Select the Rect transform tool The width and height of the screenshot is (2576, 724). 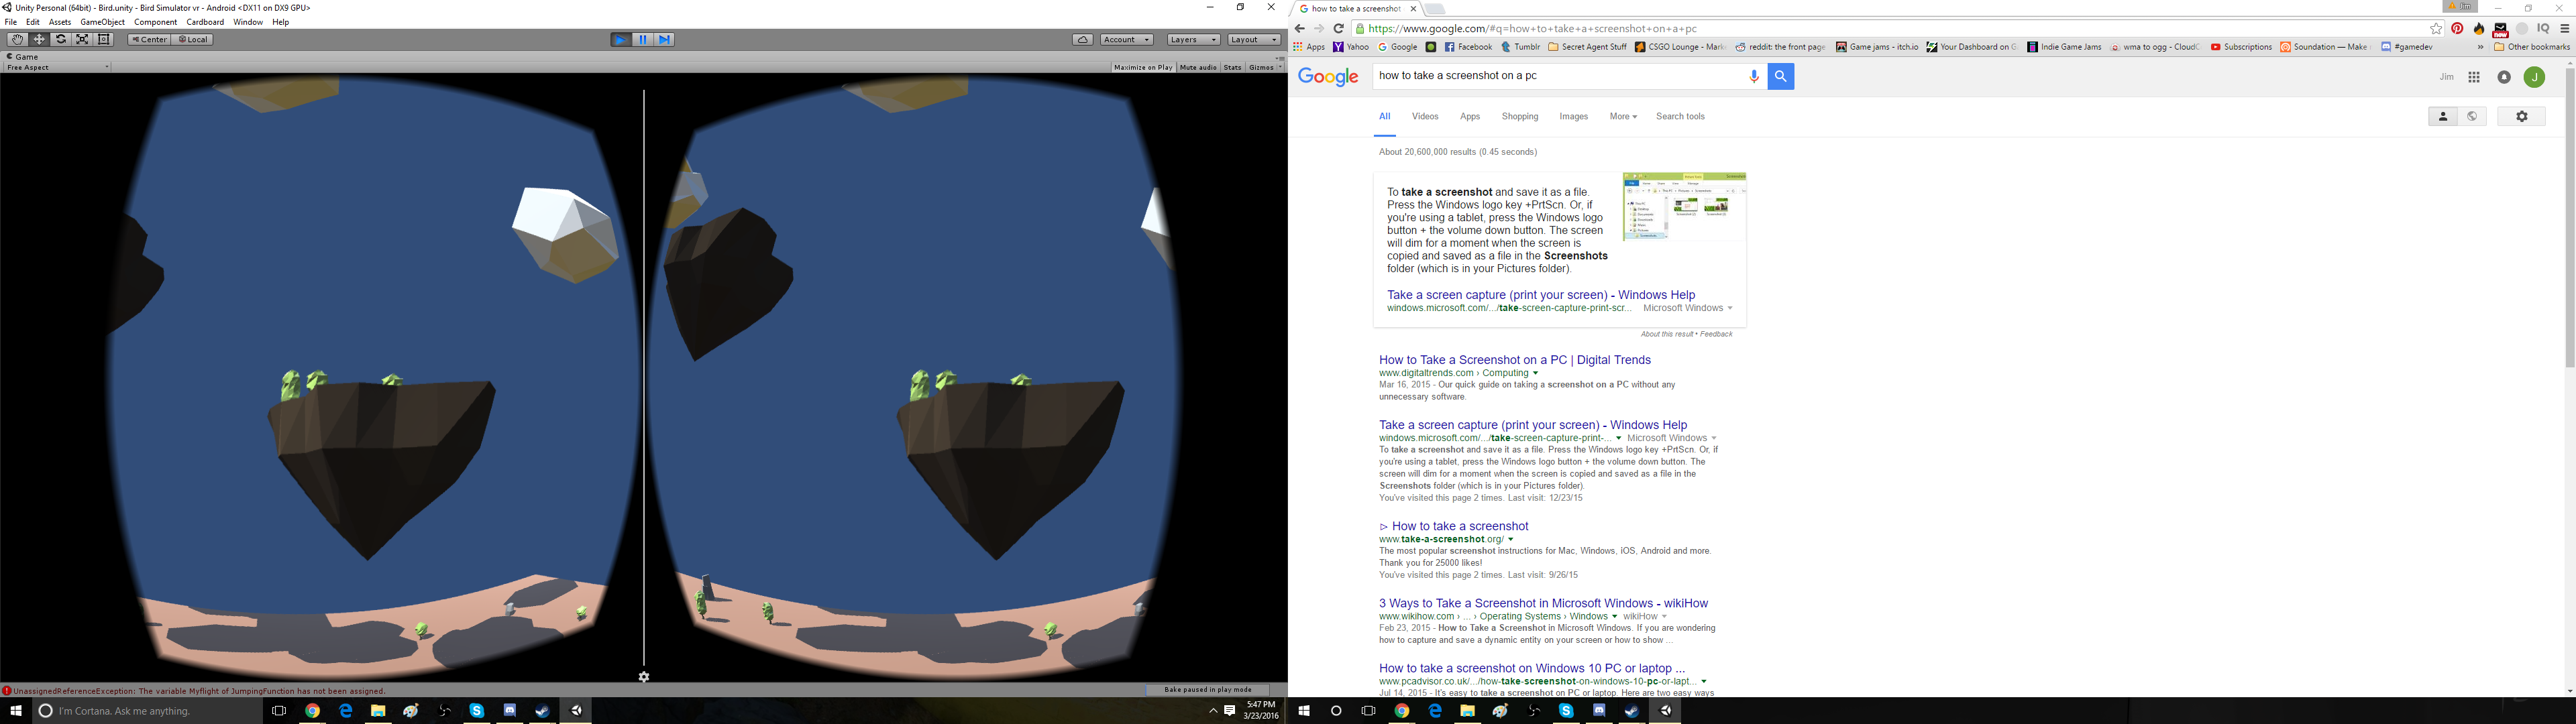[104, 40]
